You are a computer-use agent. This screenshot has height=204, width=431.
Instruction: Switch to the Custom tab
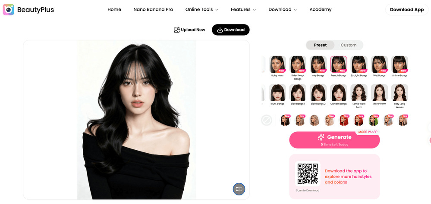pyautogui.click(x=349, y=45)
